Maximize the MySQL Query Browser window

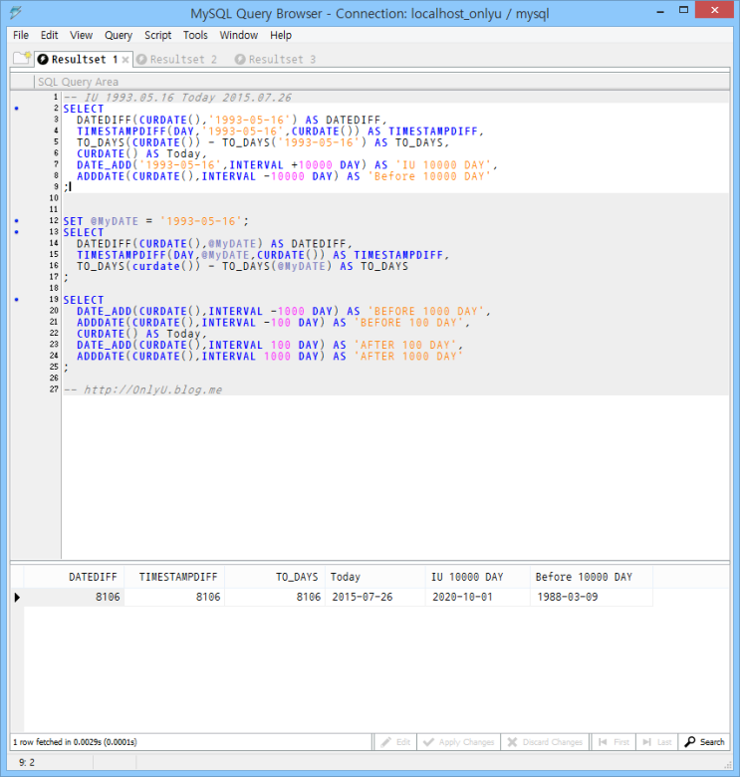tap(683, 10)
